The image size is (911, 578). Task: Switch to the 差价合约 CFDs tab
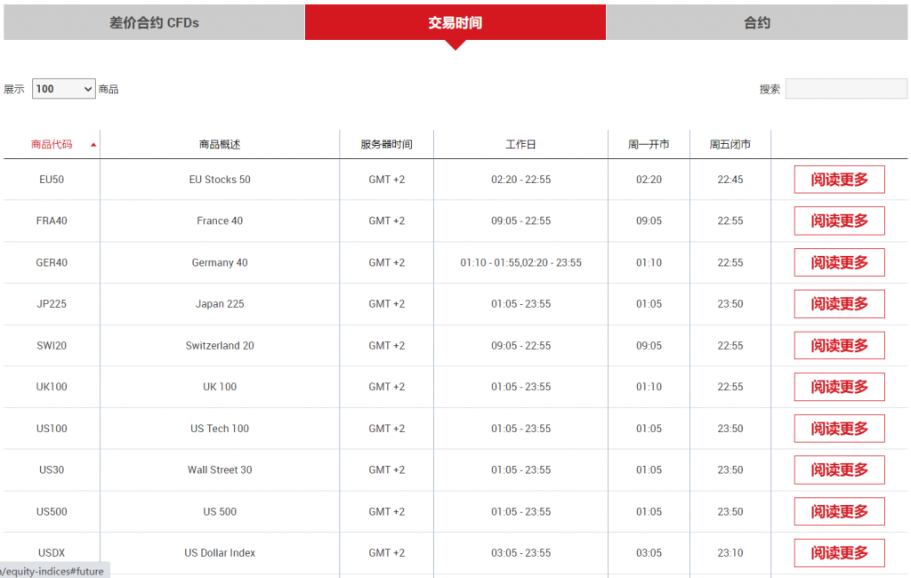[x=154, y=23]
